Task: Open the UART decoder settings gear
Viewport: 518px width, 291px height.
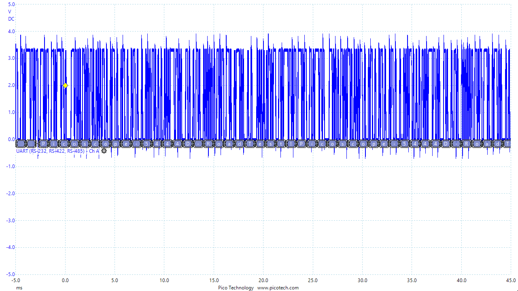Action: click(x=104, y=151)
